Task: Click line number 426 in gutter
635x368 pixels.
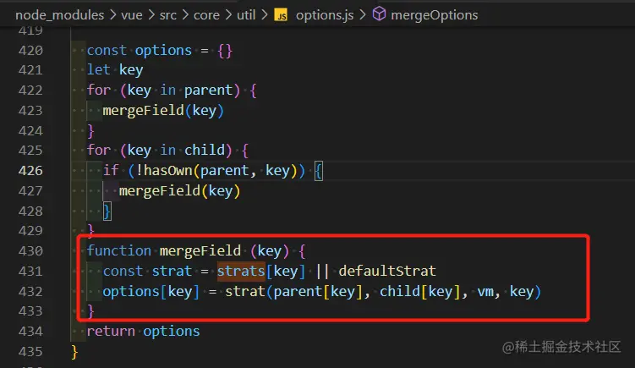Action: click(x=30, y=170)
